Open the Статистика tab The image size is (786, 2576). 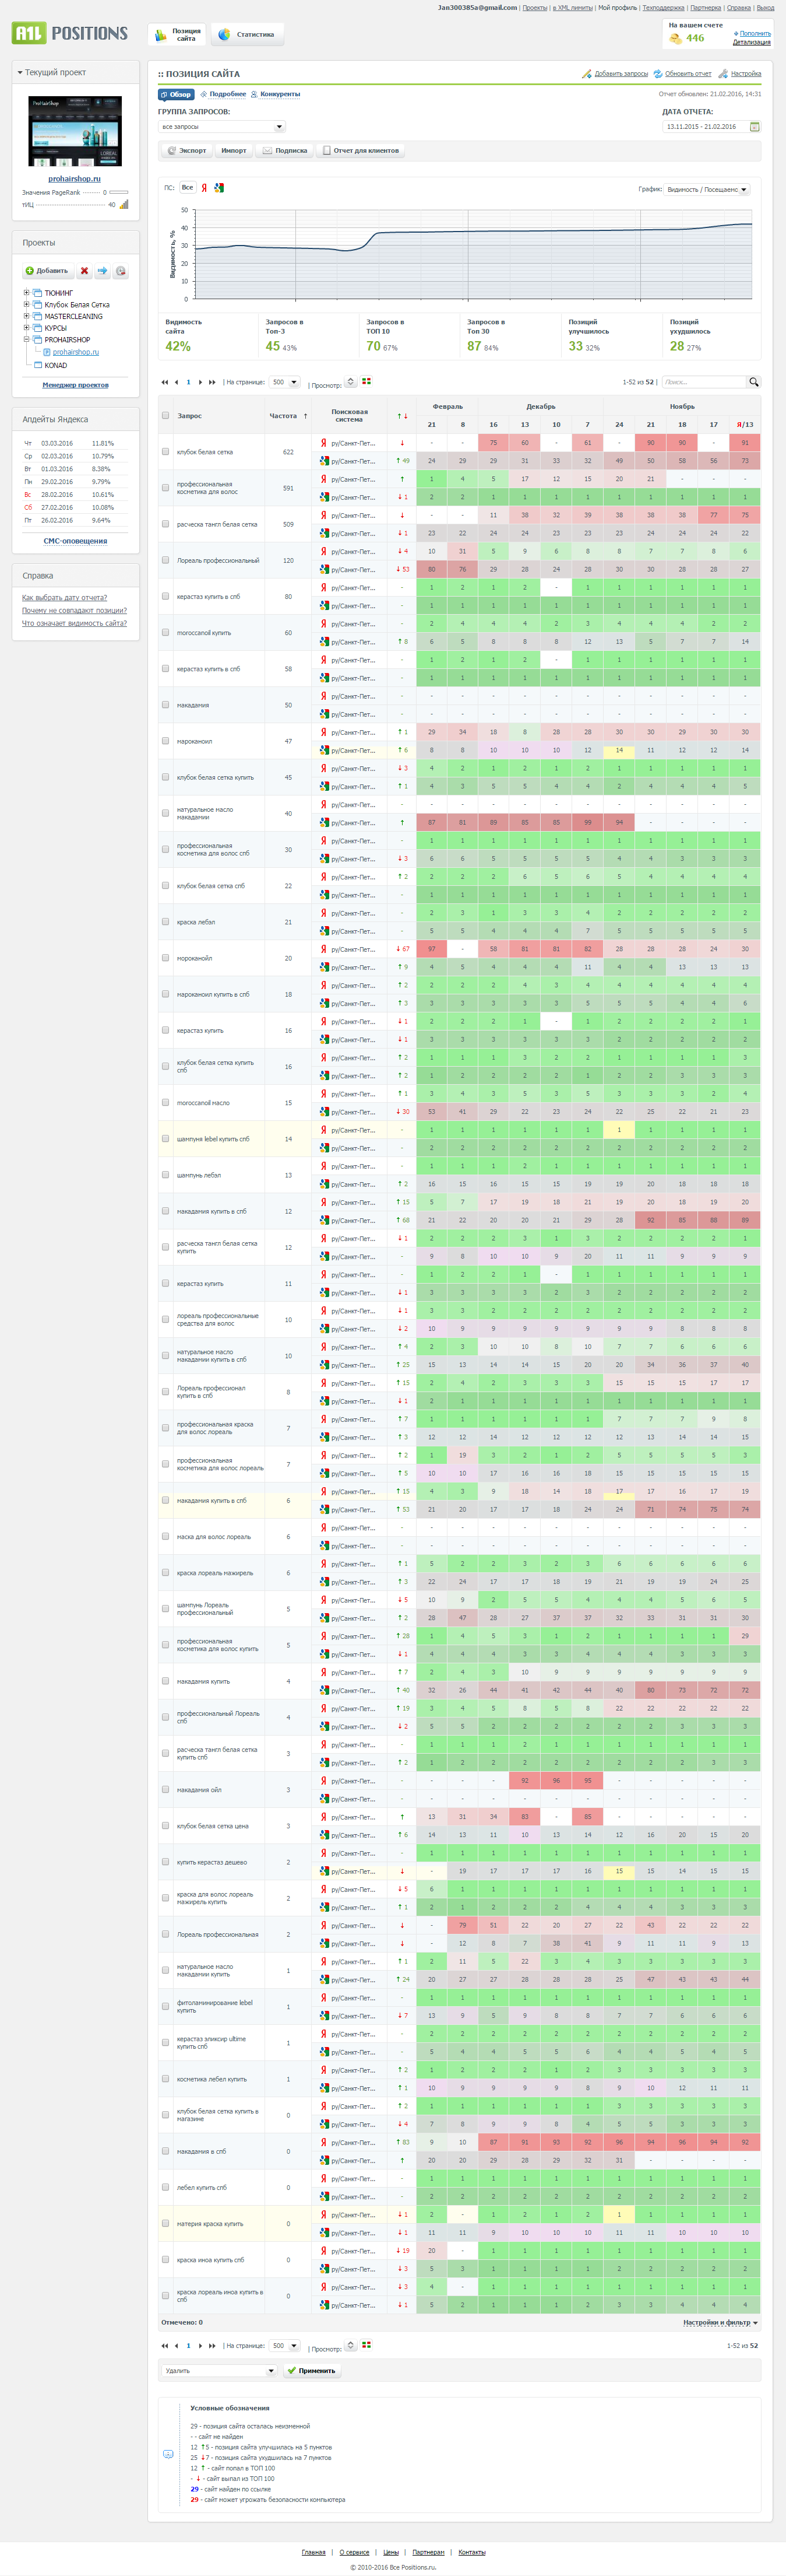(x=246, y=35)
